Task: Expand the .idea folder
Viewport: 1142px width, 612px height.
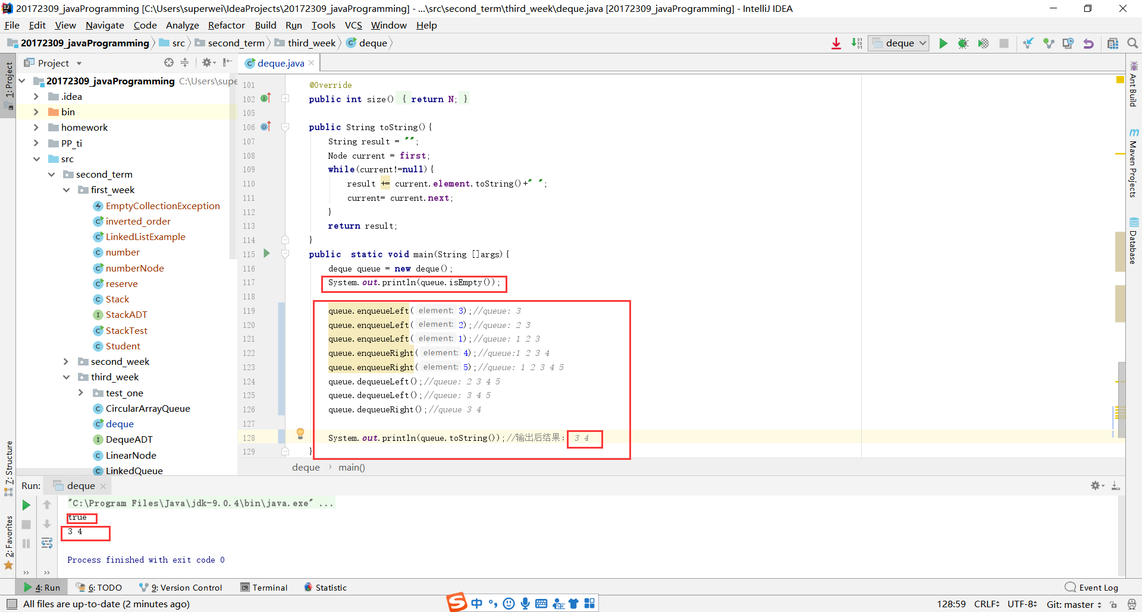Action: [x=36, y=96]
